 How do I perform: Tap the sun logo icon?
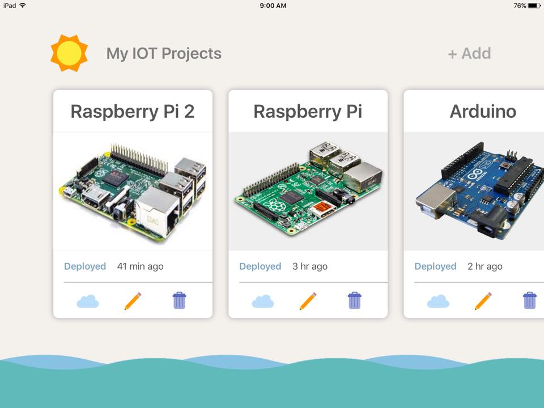[69, 53]
